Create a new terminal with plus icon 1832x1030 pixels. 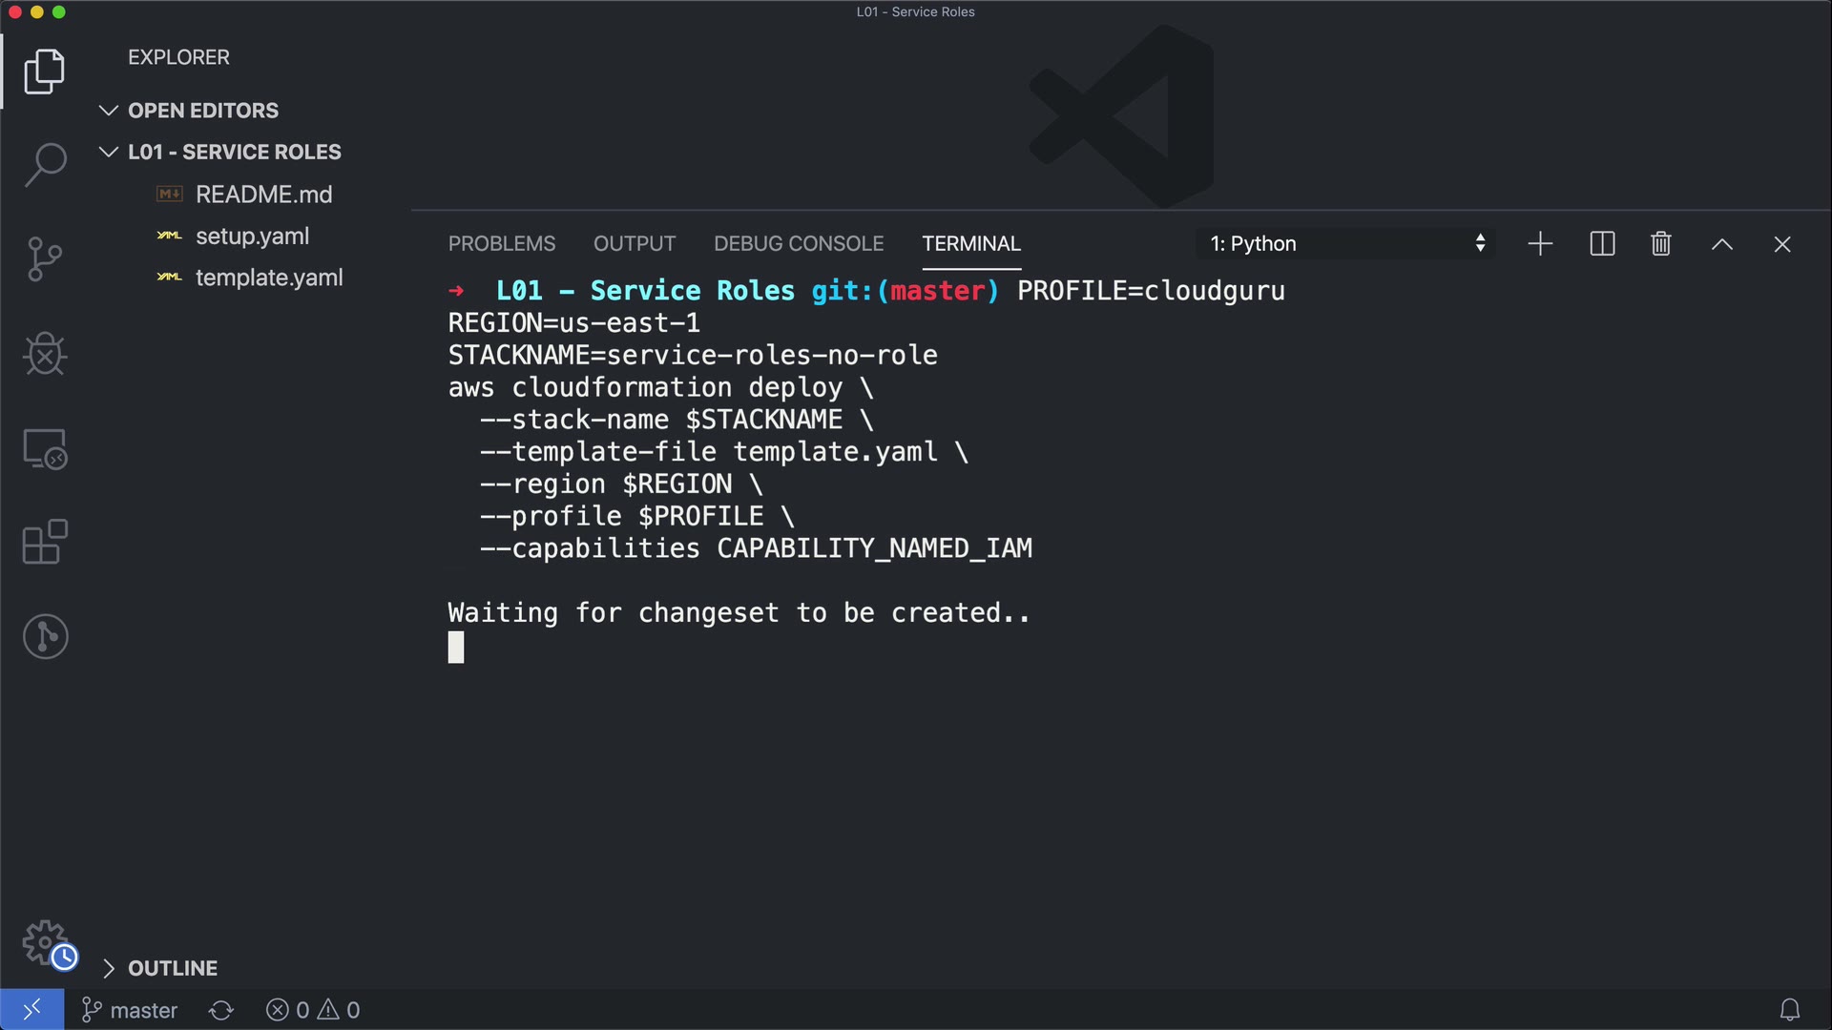(1540, 244)
